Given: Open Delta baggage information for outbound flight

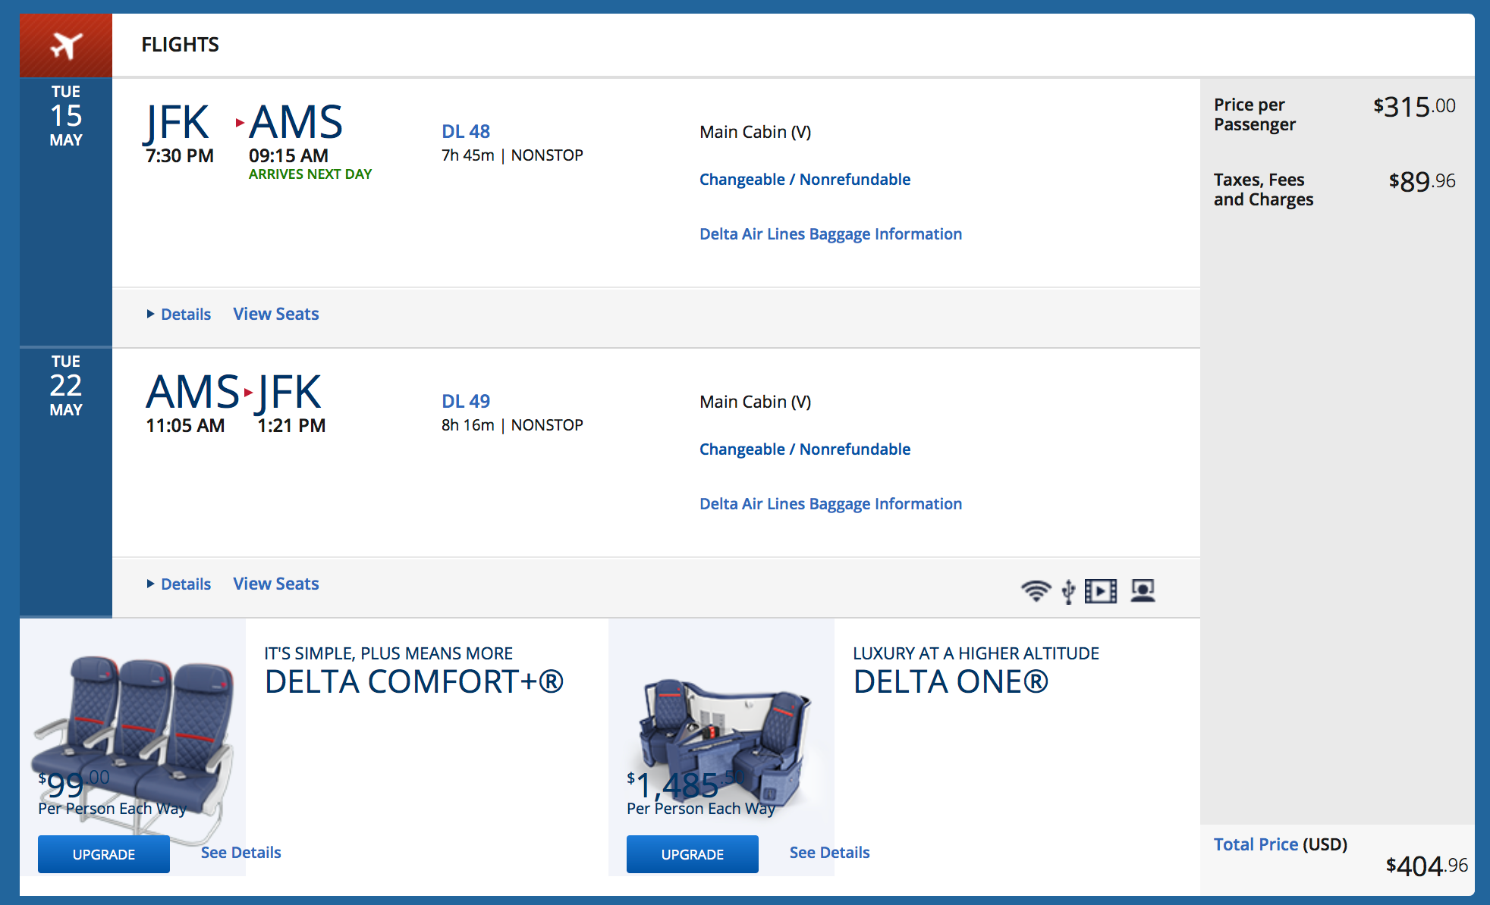Looking at the screenshot, I should [x=831, y=234].
